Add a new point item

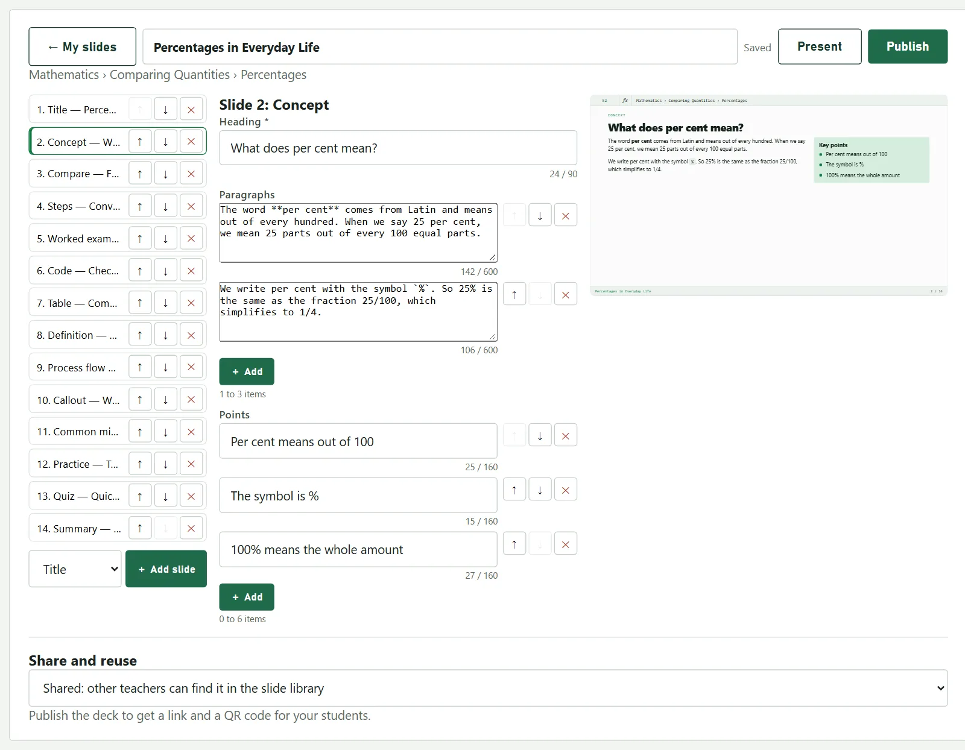click(247, 597)
